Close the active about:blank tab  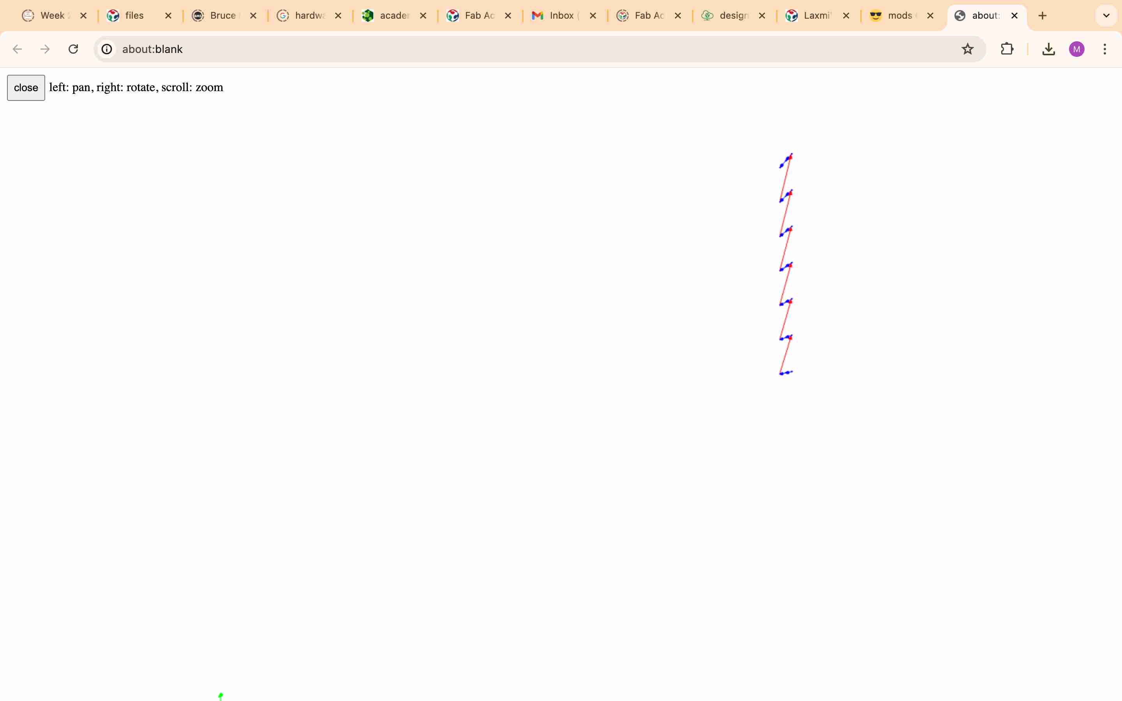pos(1014,16)
